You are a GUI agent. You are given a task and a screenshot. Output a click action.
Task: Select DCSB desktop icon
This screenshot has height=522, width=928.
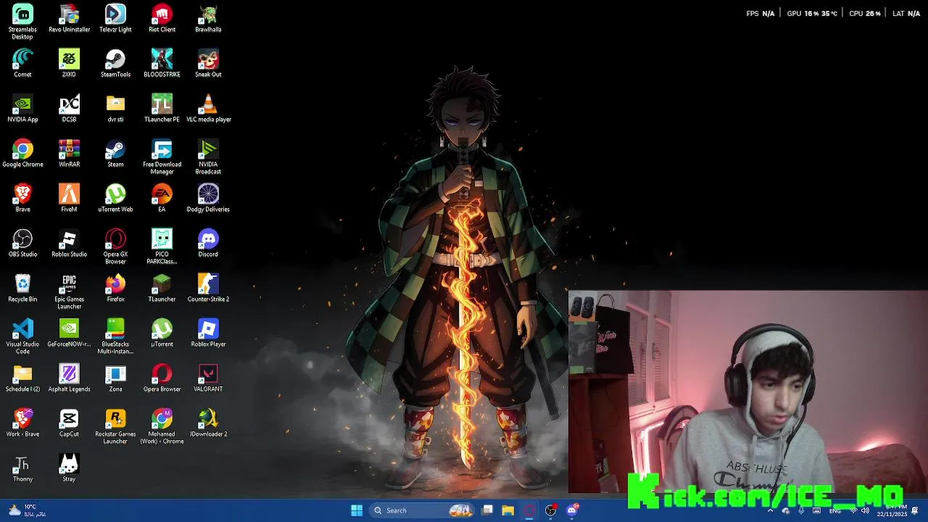pos(69,109)
